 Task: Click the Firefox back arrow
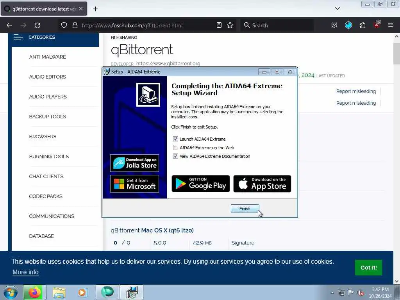[9, 25]
